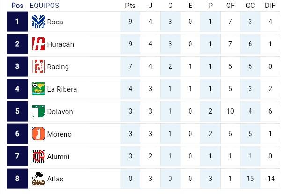
Task: Click the Roca team crest icon
Action: pos(38,22)
